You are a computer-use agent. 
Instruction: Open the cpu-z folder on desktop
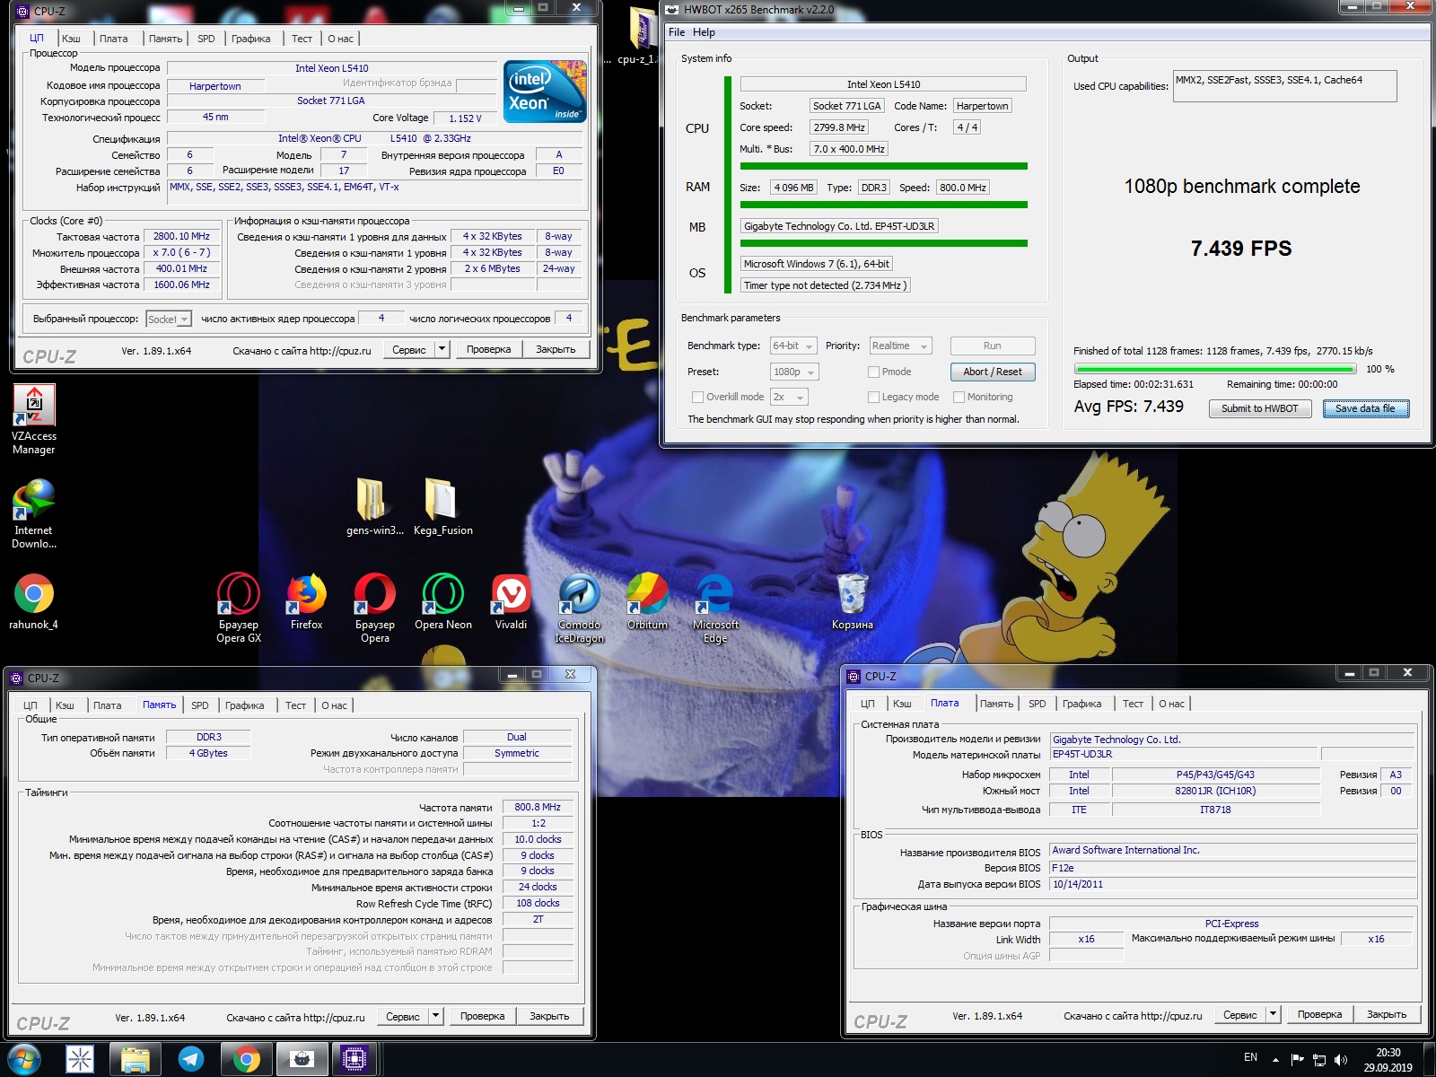[639, 36]
